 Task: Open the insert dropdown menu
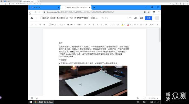(x=52, y=25)
